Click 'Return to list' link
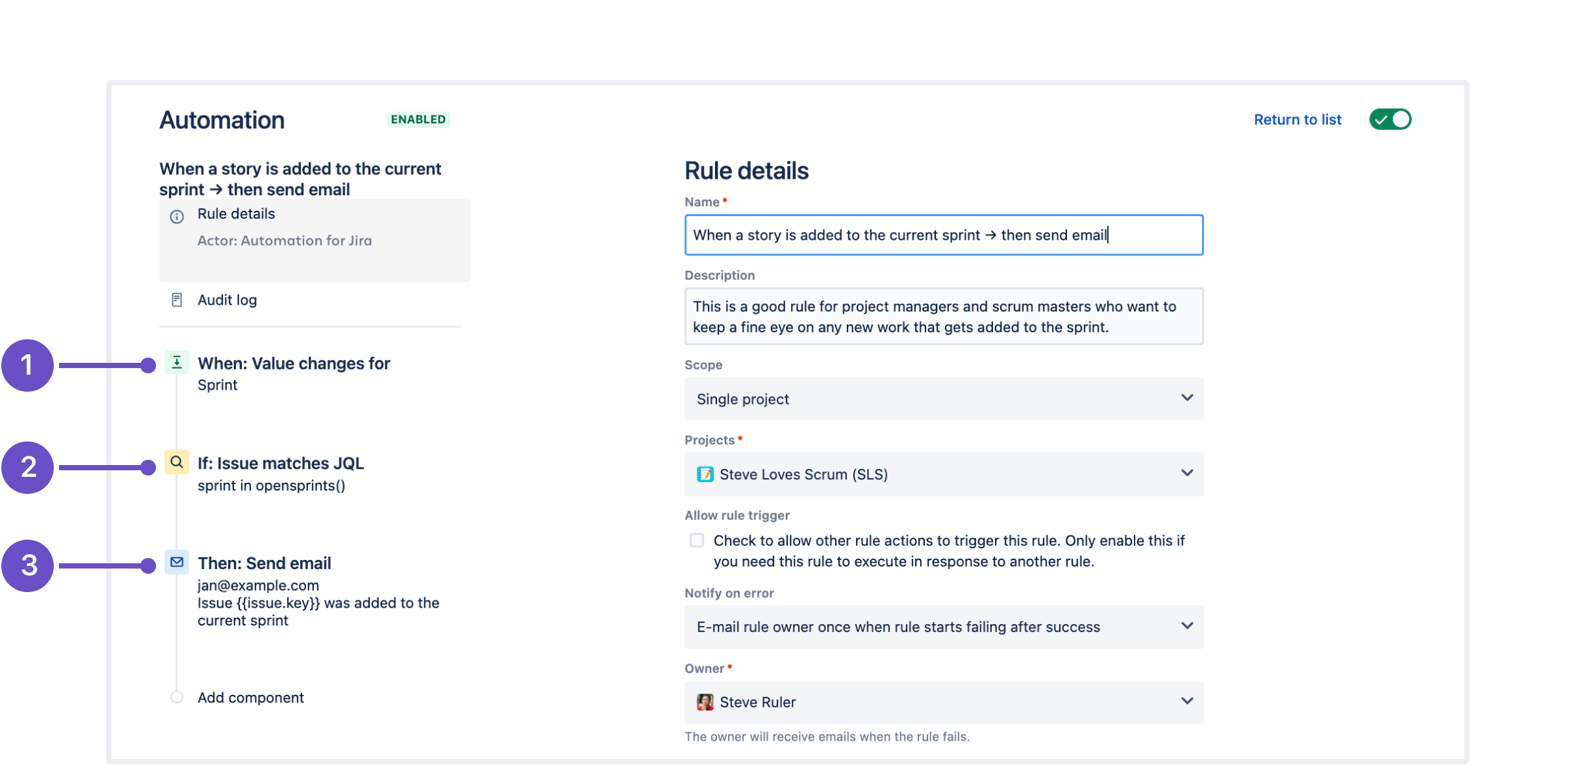Screen dimensions: 1573x765 pos(1296,119)
